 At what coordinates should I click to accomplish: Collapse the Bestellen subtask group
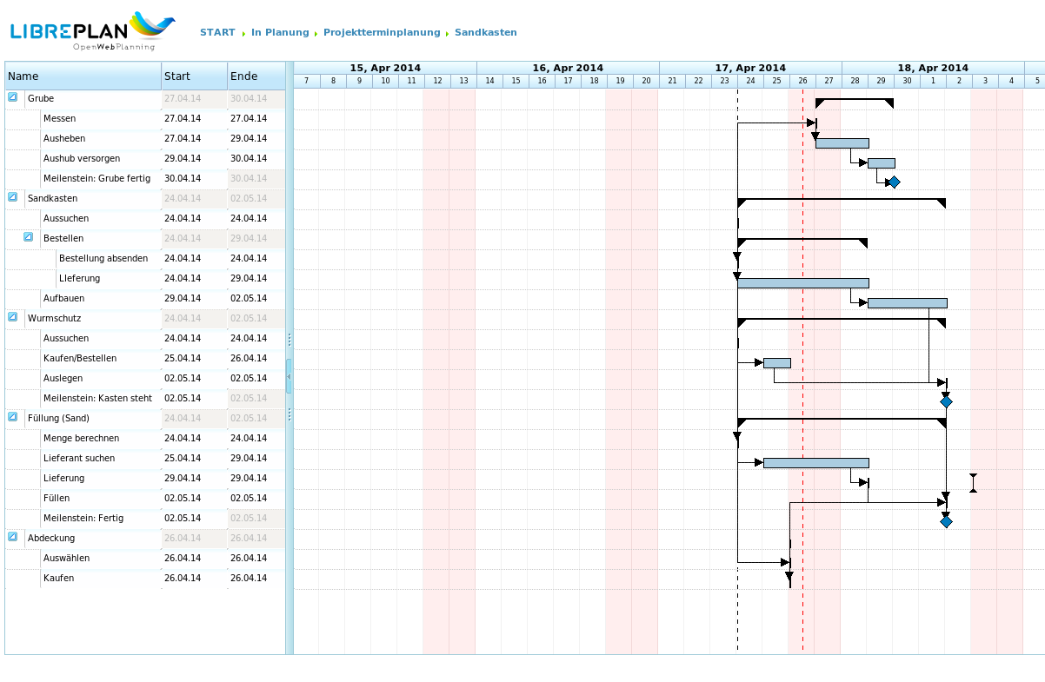tap(29, 237)
